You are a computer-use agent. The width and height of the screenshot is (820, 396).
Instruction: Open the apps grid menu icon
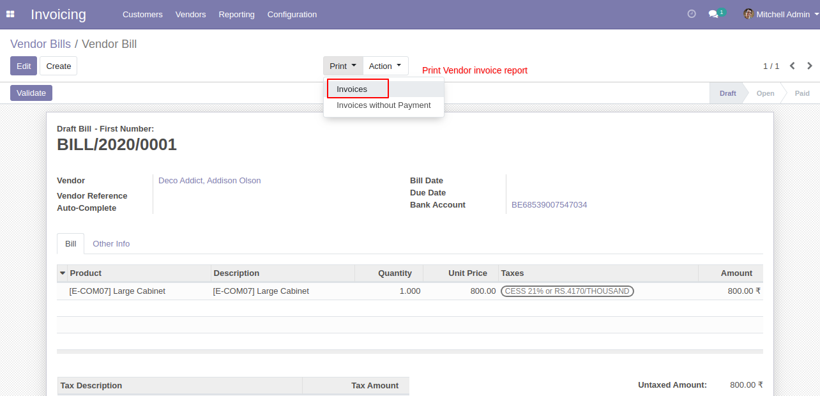click(x=10, y=14)
